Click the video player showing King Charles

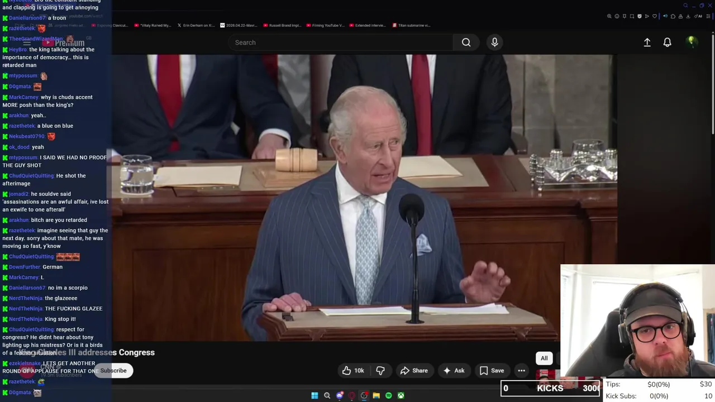(363, 198)
